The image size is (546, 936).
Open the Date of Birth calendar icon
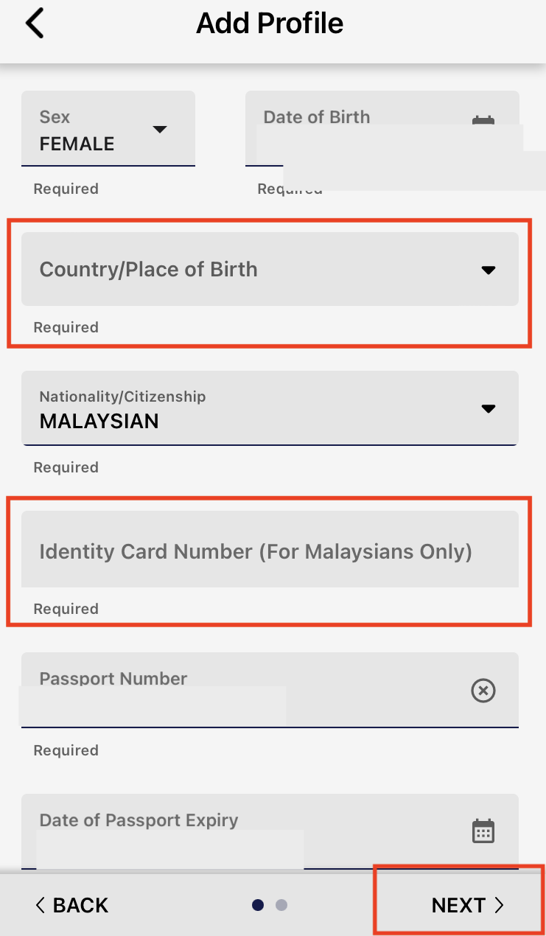coord(483,122)
